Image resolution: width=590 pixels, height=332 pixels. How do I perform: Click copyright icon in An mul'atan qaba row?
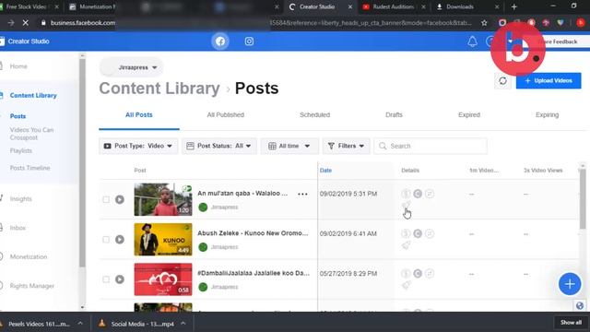418,194
